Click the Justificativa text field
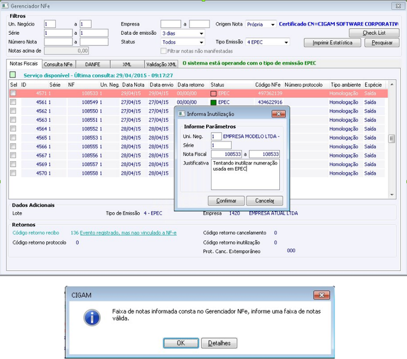This screenshot has width=407, height=359. (x=245, y=174)
